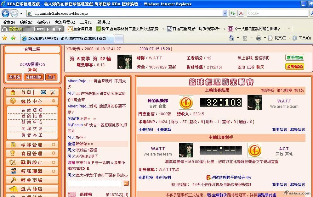
Task: Click the 新手指南 button
Action: click(x=295, y=57)
